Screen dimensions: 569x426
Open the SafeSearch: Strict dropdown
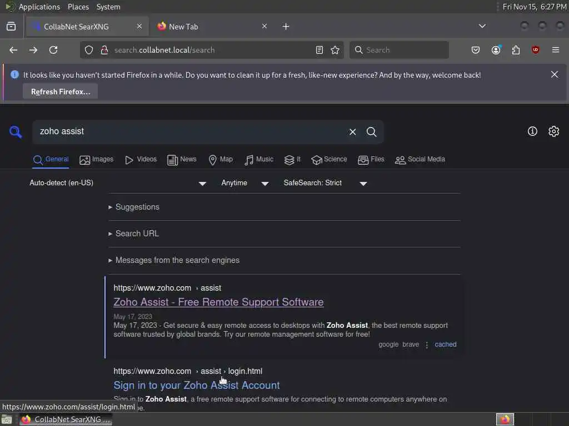326,183
